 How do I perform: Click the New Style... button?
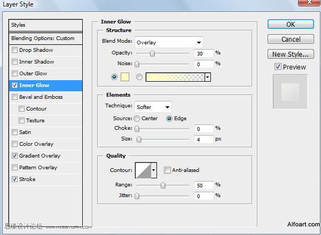291,54
